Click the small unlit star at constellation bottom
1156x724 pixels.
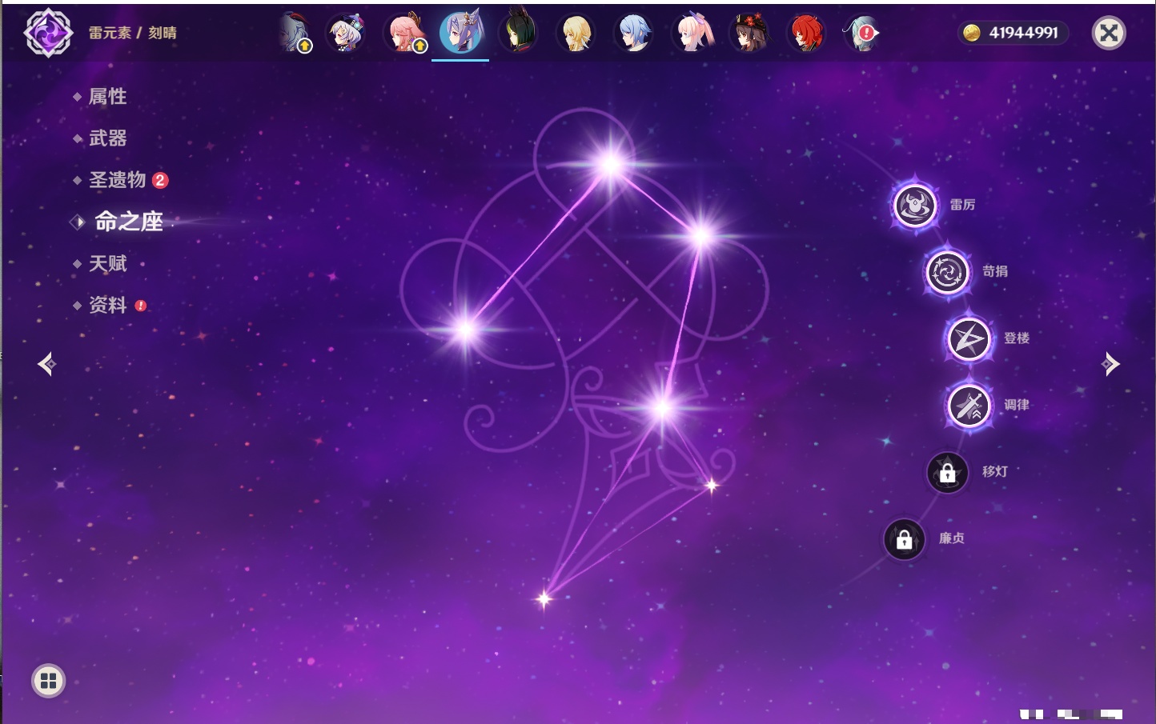[544, 598]
